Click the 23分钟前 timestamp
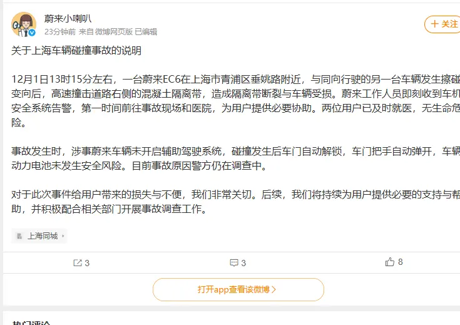This screenshot has height=325, width=460. [x=60, y=31]
